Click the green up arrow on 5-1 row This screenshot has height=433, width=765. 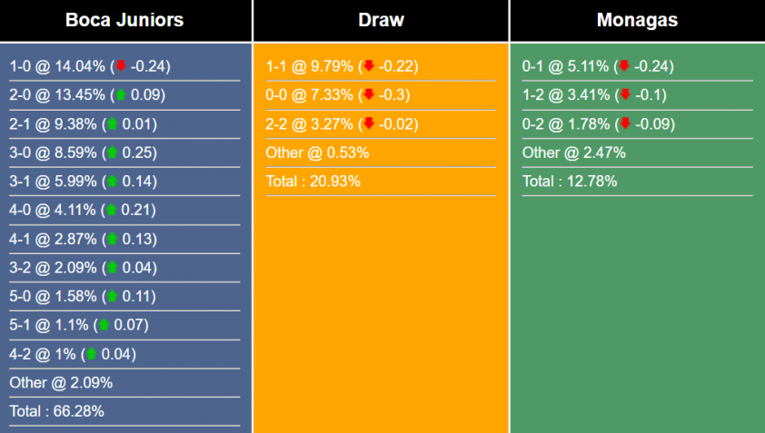click(104, 325)
